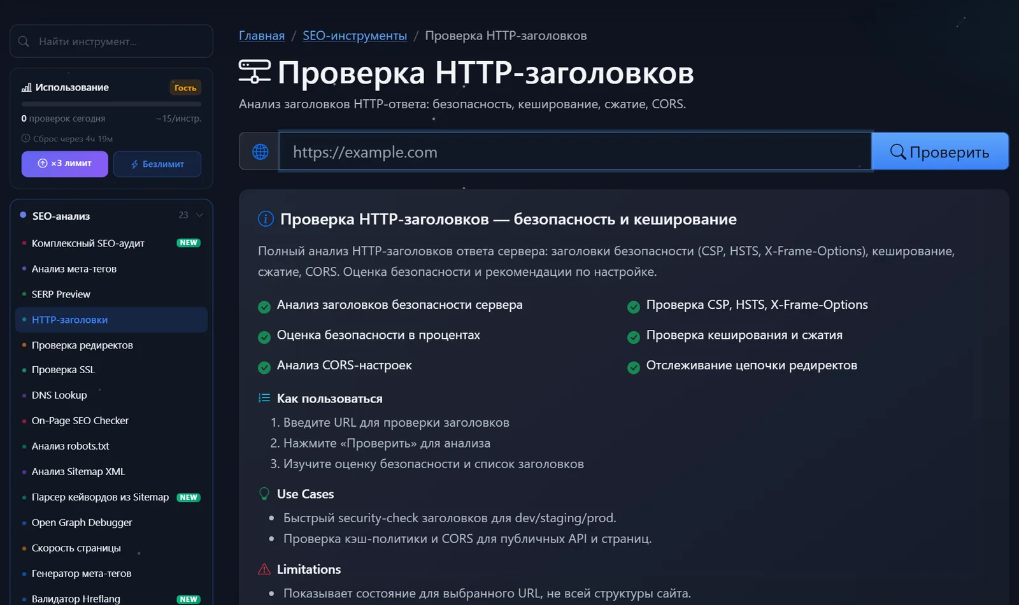The width and height of the screenshot is (1019, 605).
Task: Click the info icon in section heading
Action: click(266, 219)
